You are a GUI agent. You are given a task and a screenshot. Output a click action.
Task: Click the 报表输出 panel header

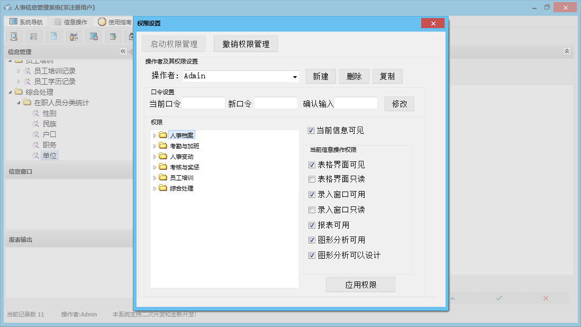click(x=69, y=240)
